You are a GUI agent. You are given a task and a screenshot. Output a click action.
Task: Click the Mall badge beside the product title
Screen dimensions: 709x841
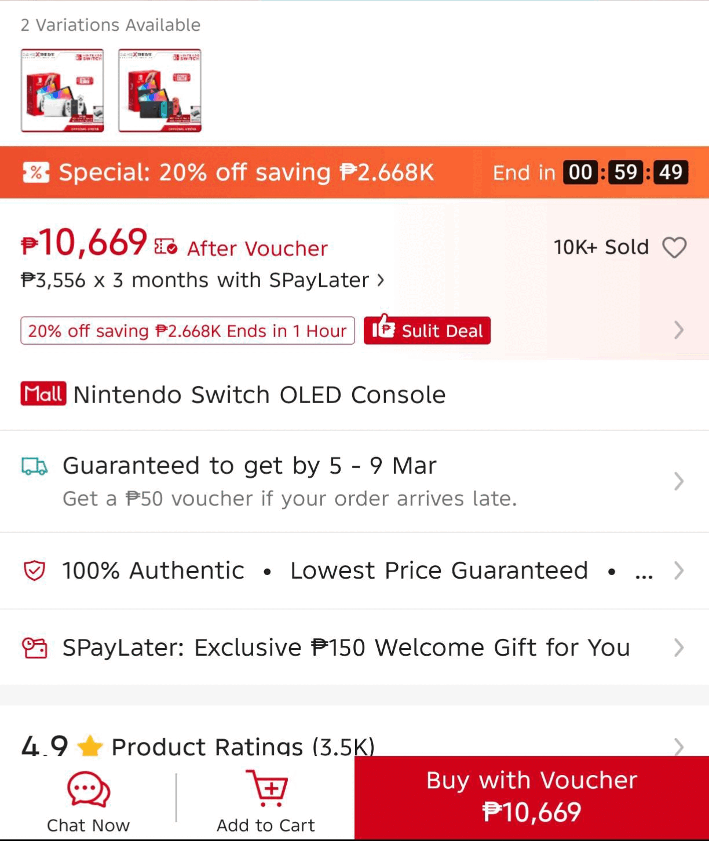coord(43,394)
